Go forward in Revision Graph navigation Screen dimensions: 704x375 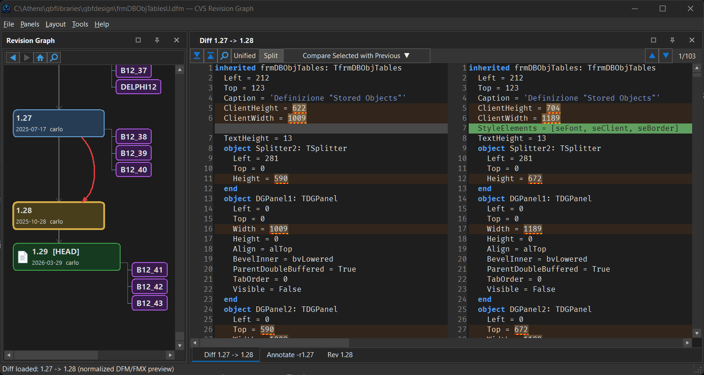pyautogui.click(x=26, y=58)
